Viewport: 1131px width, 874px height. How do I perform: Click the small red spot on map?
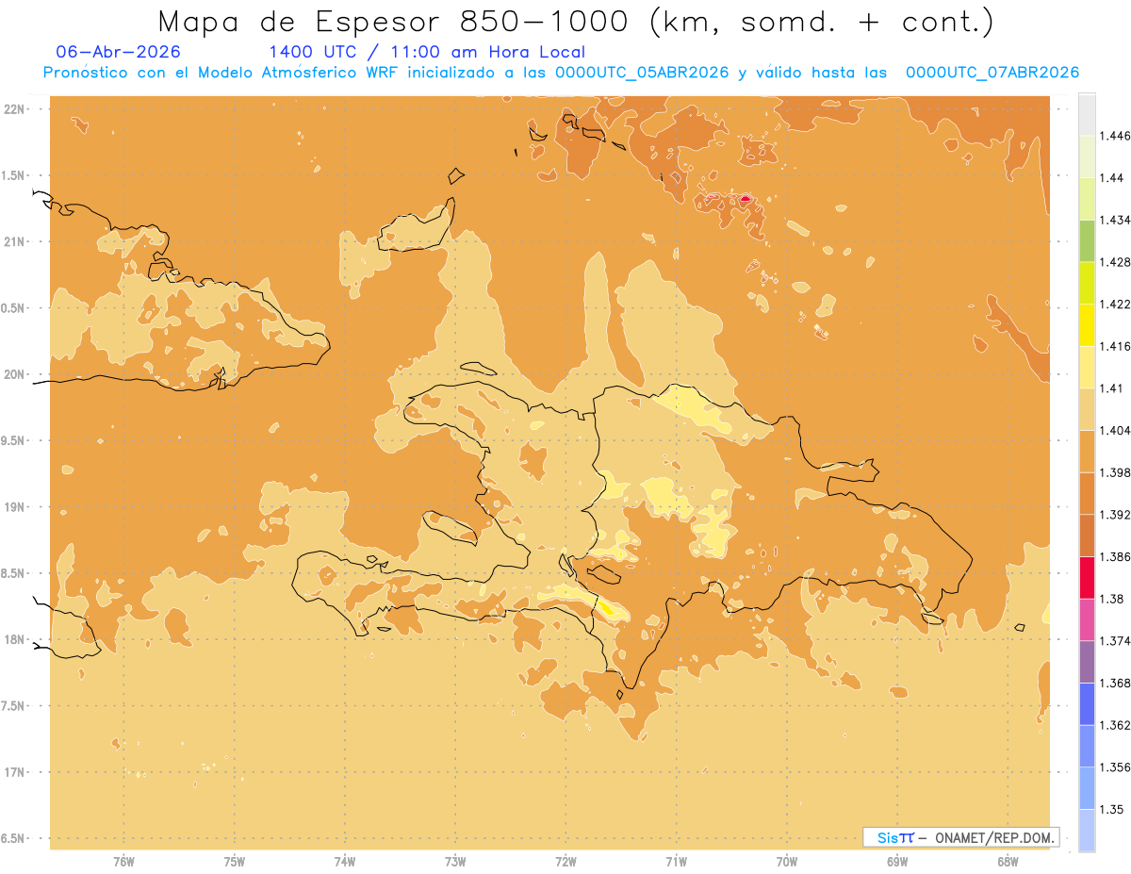coord(745,199)
